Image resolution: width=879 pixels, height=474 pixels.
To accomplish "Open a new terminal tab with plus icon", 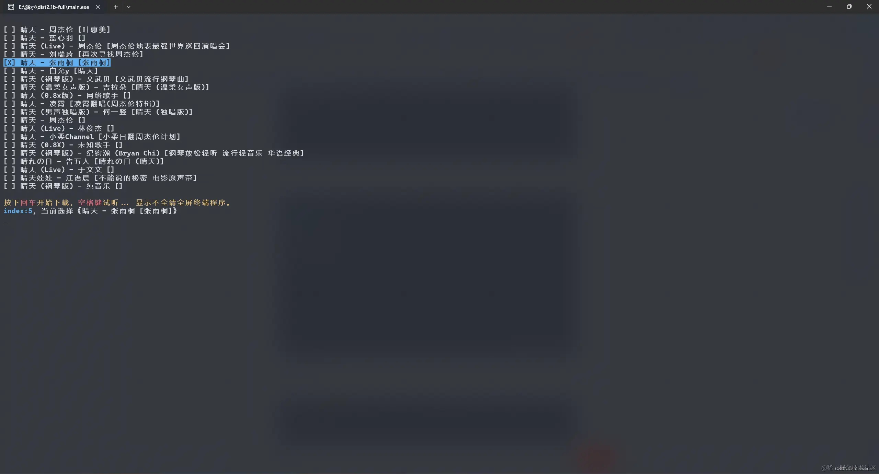I will [x=116, y=7].
